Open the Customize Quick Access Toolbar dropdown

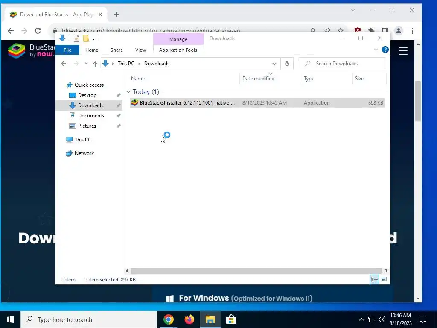click(93, 39)
